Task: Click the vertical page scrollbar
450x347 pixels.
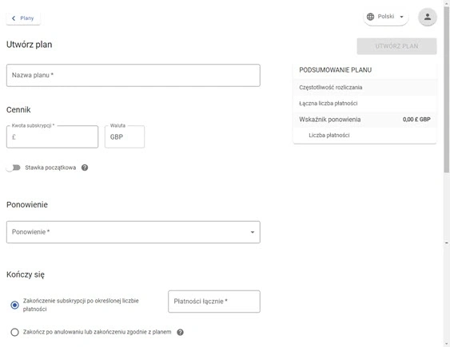Action: point(446,89)
